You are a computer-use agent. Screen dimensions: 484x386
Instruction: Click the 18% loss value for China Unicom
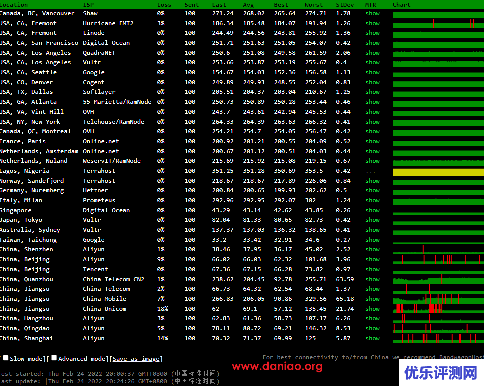pos(162,309)
